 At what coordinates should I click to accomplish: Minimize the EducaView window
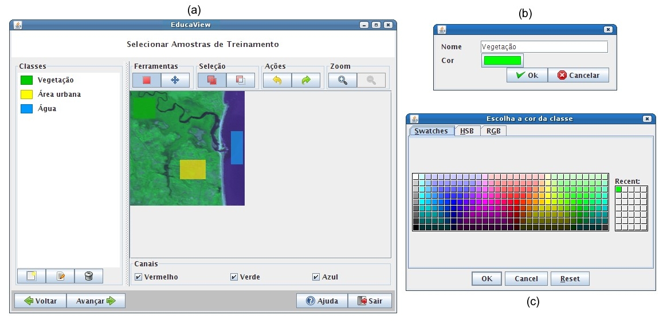click(x=364, y=25)
